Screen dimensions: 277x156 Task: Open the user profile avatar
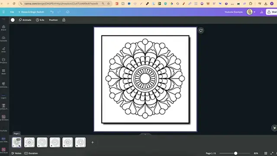pos(249,12)
